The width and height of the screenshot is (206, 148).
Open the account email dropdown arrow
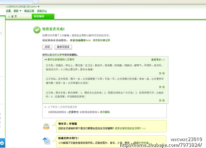38,7
